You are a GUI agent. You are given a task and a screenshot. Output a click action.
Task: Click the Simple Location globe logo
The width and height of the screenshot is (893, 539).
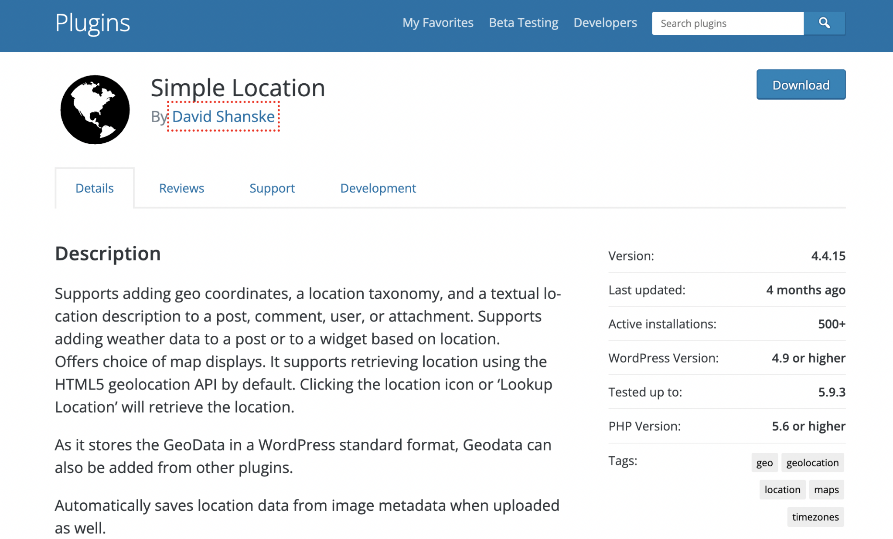(x=95, y=109)
